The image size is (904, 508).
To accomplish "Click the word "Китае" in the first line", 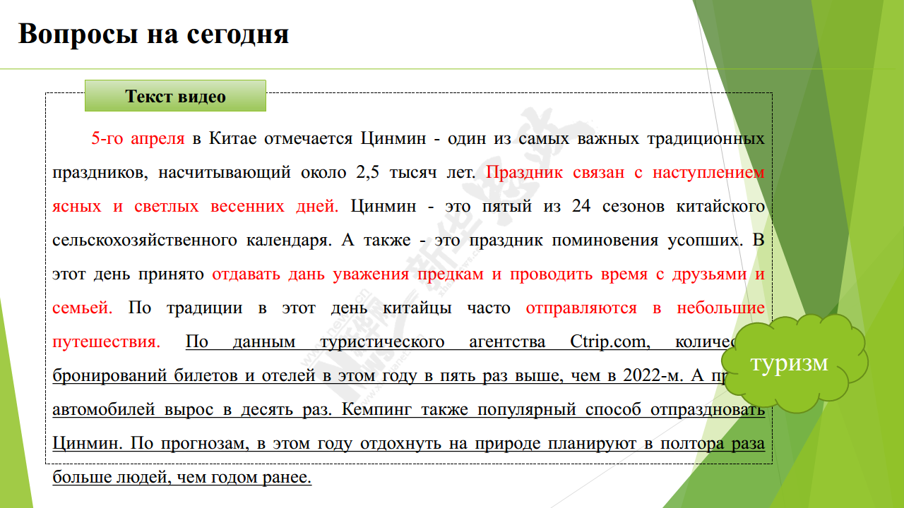I will (233, 138).
